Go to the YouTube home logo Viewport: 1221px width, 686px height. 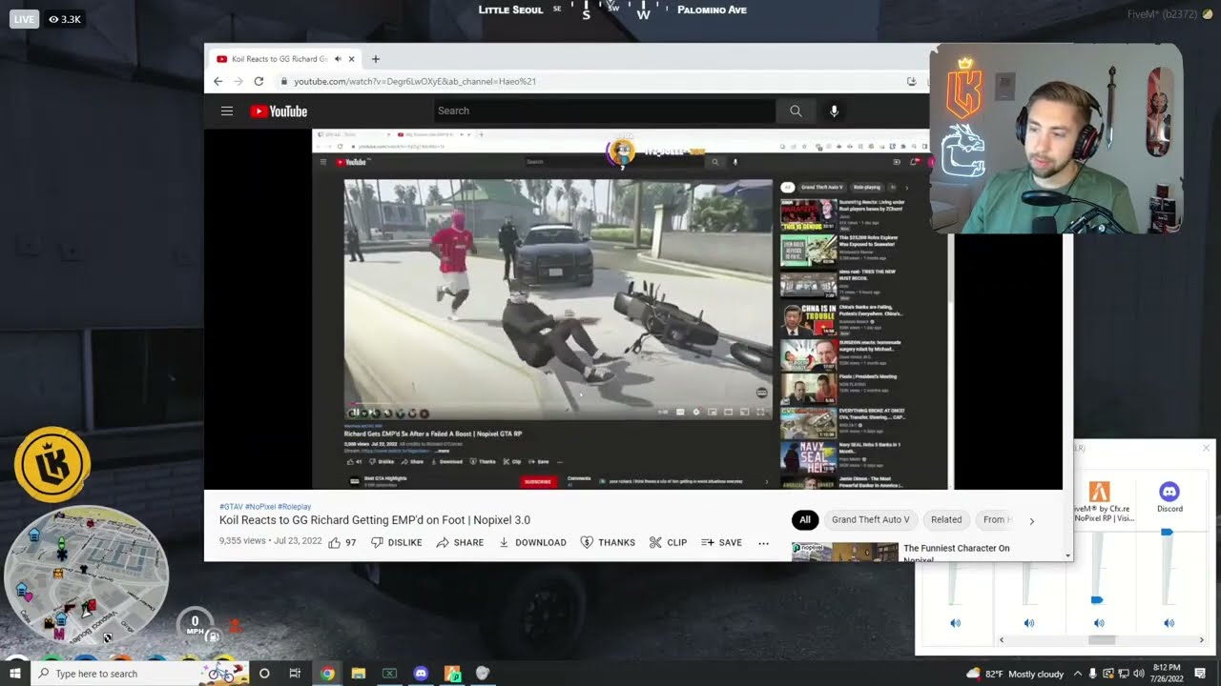point(279,111)
